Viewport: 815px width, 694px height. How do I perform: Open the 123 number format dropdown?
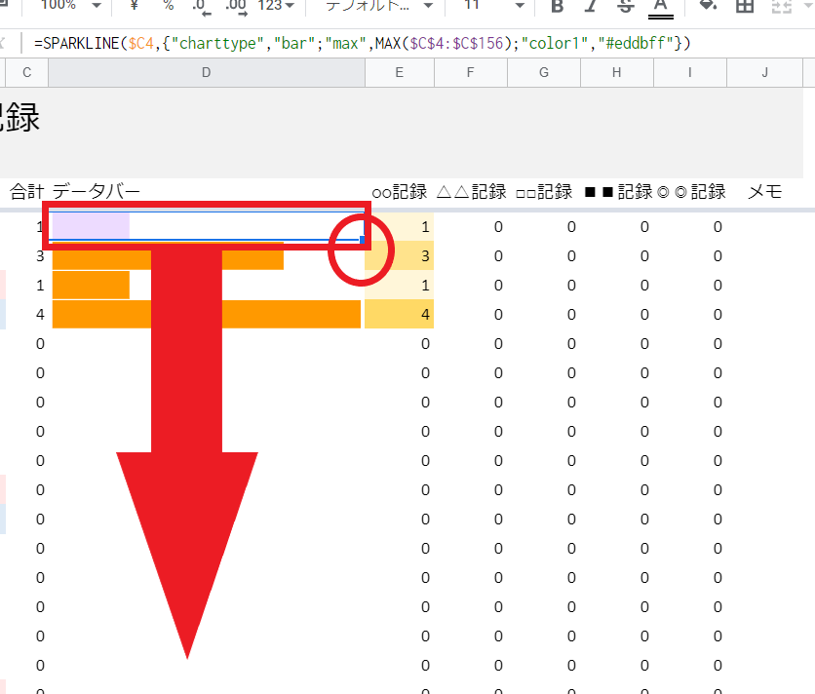[x=276, y=6]
